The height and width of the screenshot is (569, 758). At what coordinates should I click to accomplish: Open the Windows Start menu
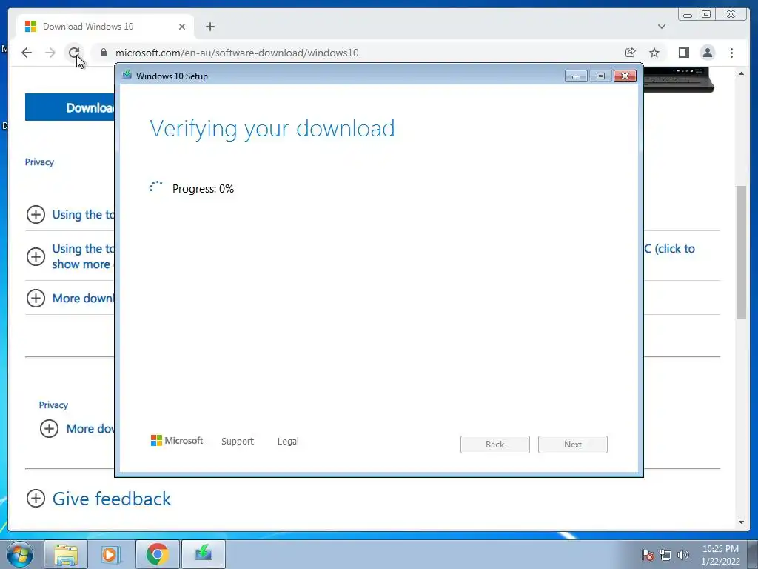(x=20, y=554)
